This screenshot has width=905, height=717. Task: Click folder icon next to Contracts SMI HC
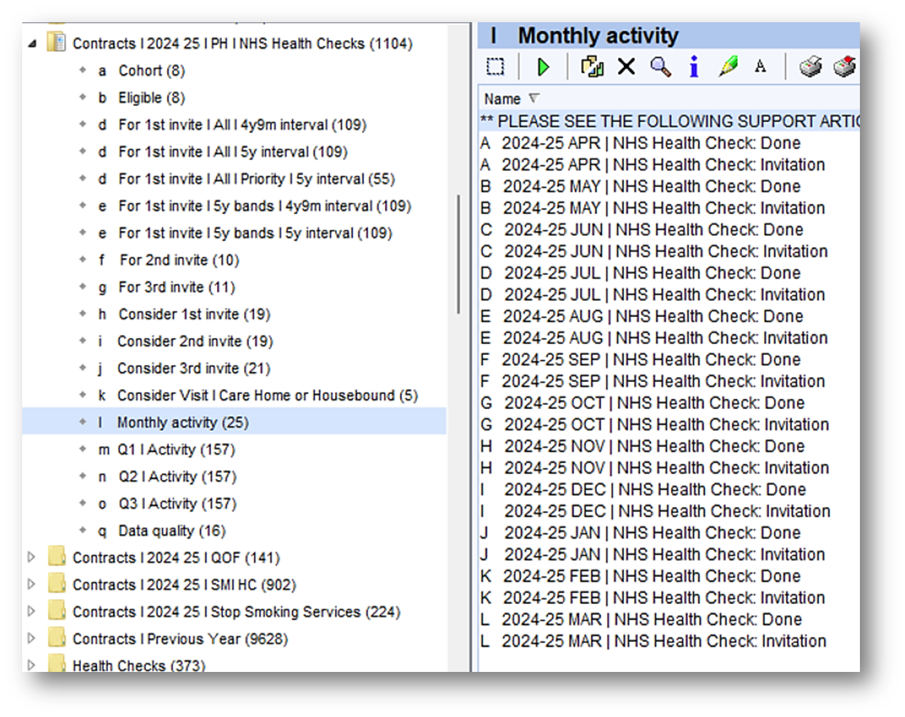pyautogui.click(x=57, y=584)
